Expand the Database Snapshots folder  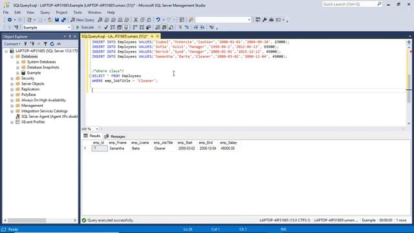click(x=17, y=67)
